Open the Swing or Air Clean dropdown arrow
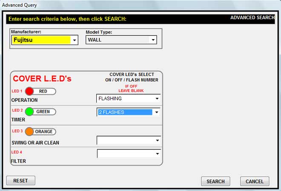 tap(157, 140)
